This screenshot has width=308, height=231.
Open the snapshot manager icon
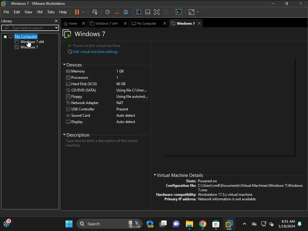[126, 12]
